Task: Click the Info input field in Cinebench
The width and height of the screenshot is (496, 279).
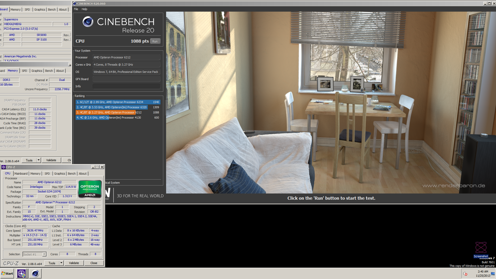Action: 126,86
